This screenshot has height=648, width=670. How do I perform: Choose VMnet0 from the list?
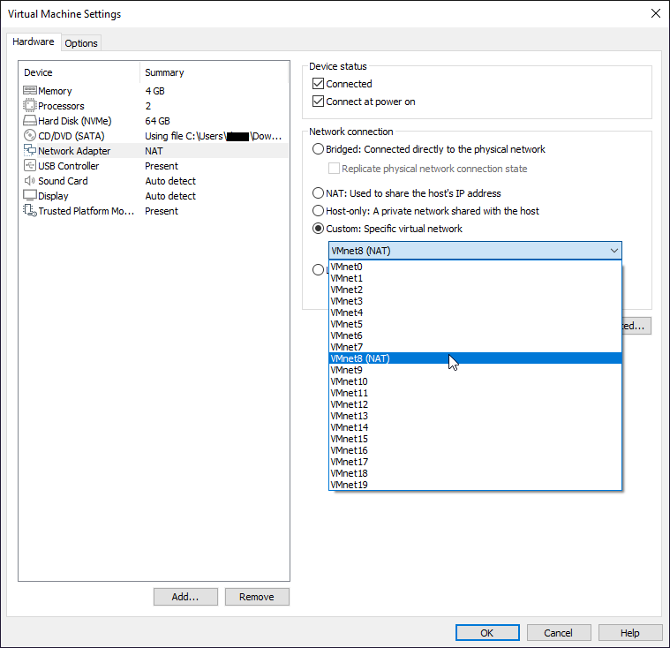475,267
